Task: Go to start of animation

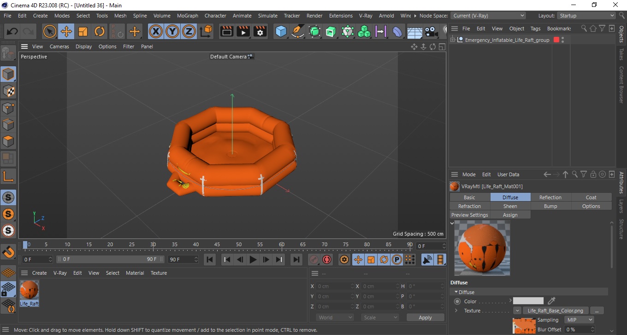Action: click(210, 260)
